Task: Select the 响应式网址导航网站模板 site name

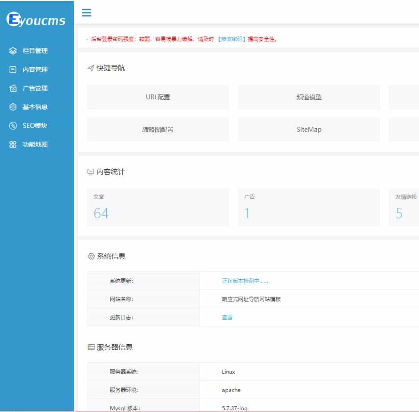Action: pyautogui.click(x=251, y=299)
